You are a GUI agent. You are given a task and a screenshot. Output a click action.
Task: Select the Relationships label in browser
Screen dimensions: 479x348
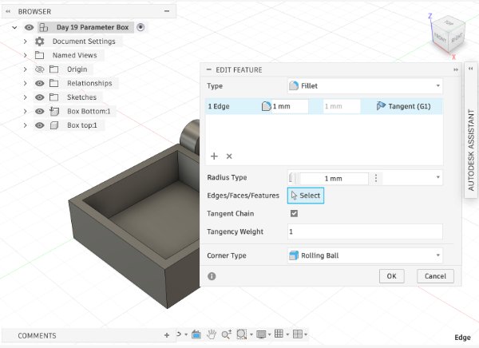click(x=89, y=83)
